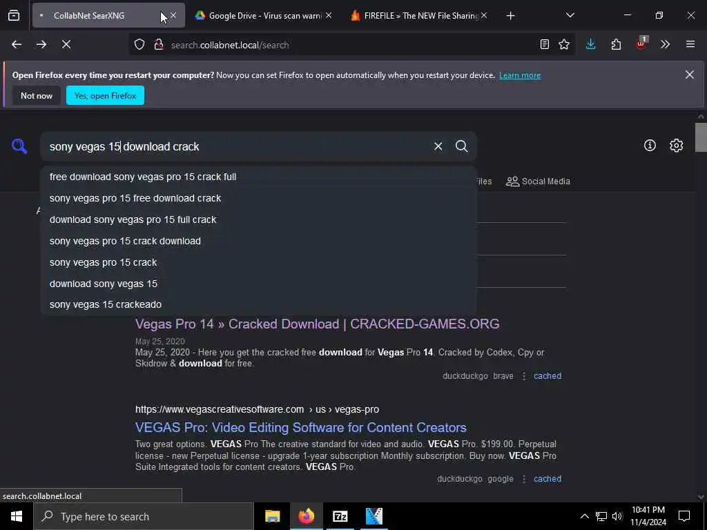Viewport: 707px width, 530px height.
Task: Open the Windows notification center
Action: coord(684,516)
